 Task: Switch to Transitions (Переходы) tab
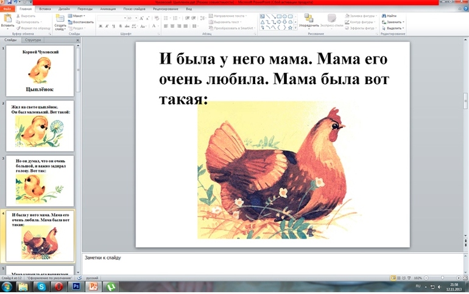point(85,9)
